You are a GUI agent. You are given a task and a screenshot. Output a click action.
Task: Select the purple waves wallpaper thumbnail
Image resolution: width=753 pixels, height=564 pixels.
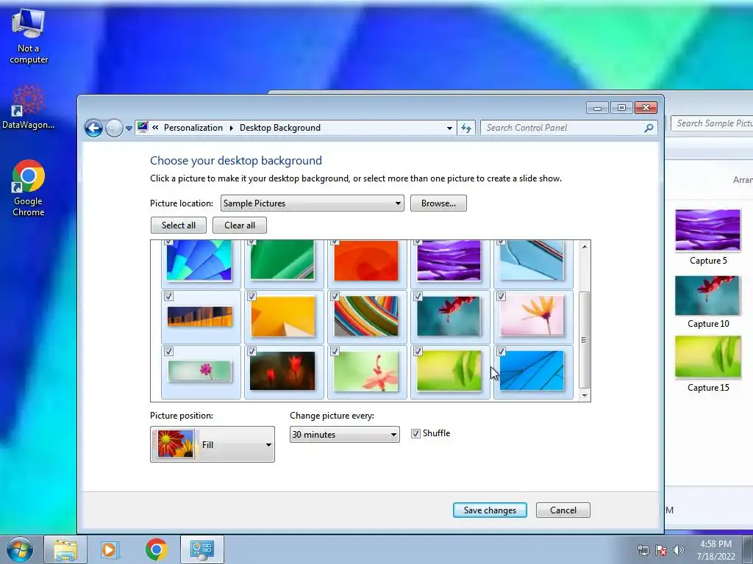(x=449, y=261)
